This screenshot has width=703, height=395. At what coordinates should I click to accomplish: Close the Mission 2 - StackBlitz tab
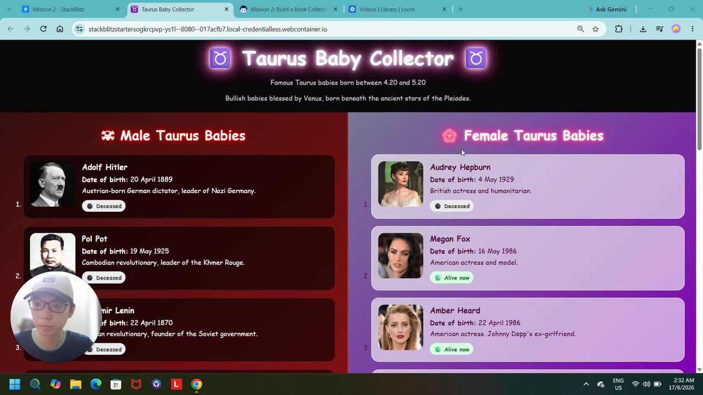(118, 9)
